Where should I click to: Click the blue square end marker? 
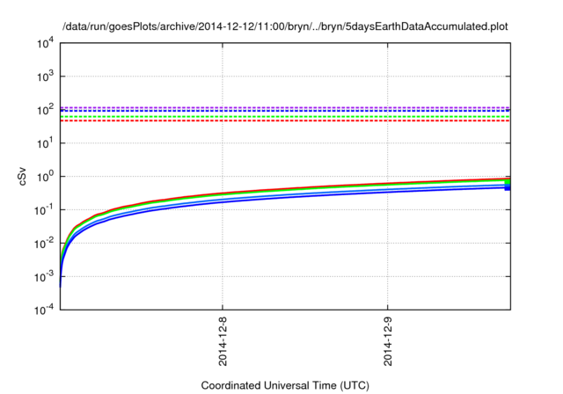click(x=508, y=187)
